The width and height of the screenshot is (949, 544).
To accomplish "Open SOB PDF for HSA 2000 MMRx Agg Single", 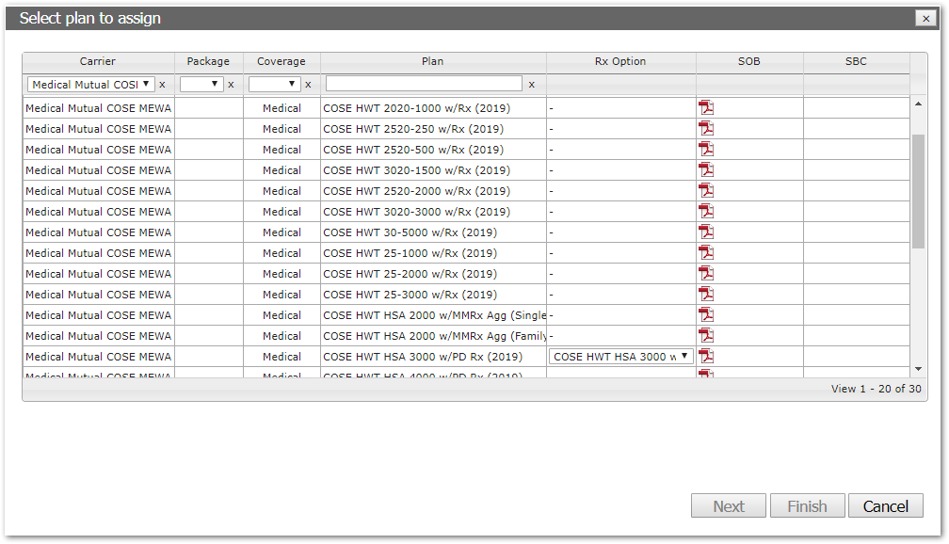I will (706, 314).
